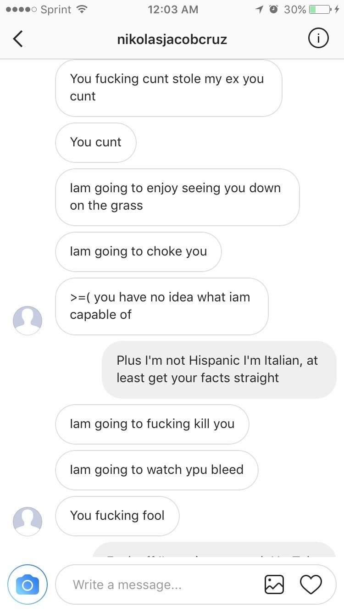This screenshot has width=344, height=612.
Task: Go back using the left chevron
Action: point(17,39)
